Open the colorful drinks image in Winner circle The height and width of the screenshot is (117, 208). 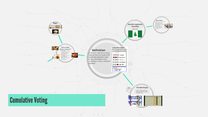pos(52,27)
